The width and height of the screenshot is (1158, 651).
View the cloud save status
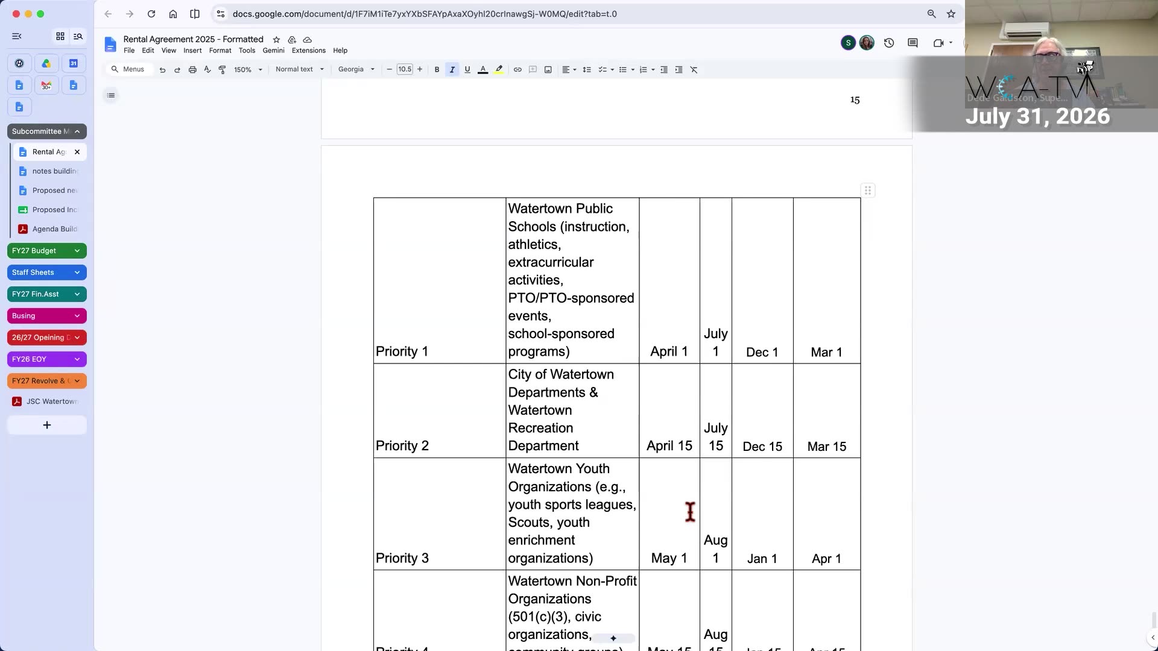pyautogui.click(x=308, y=40)
